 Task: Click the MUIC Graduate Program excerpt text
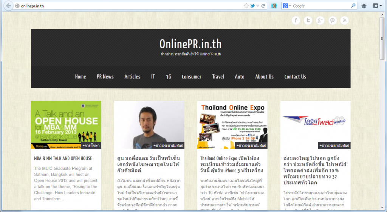point(66,183)
